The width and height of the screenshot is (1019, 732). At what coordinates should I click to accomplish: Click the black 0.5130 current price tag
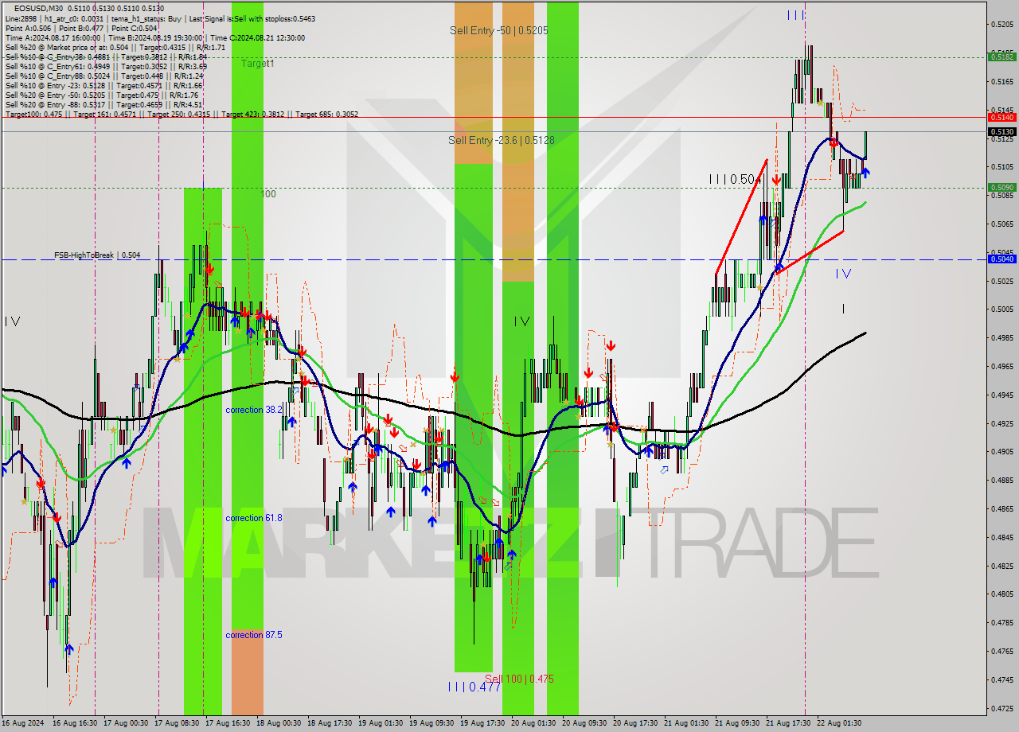[1001, 131]
